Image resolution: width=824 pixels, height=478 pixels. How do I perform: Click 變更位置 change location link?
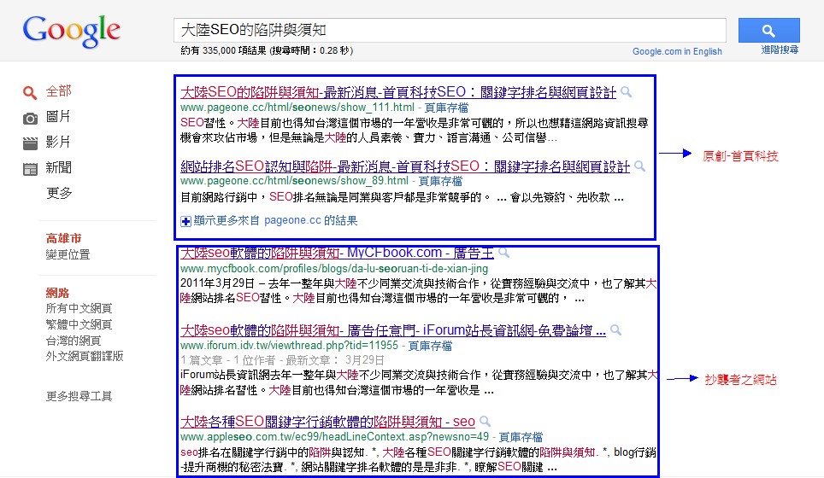(x=68, y=255)
